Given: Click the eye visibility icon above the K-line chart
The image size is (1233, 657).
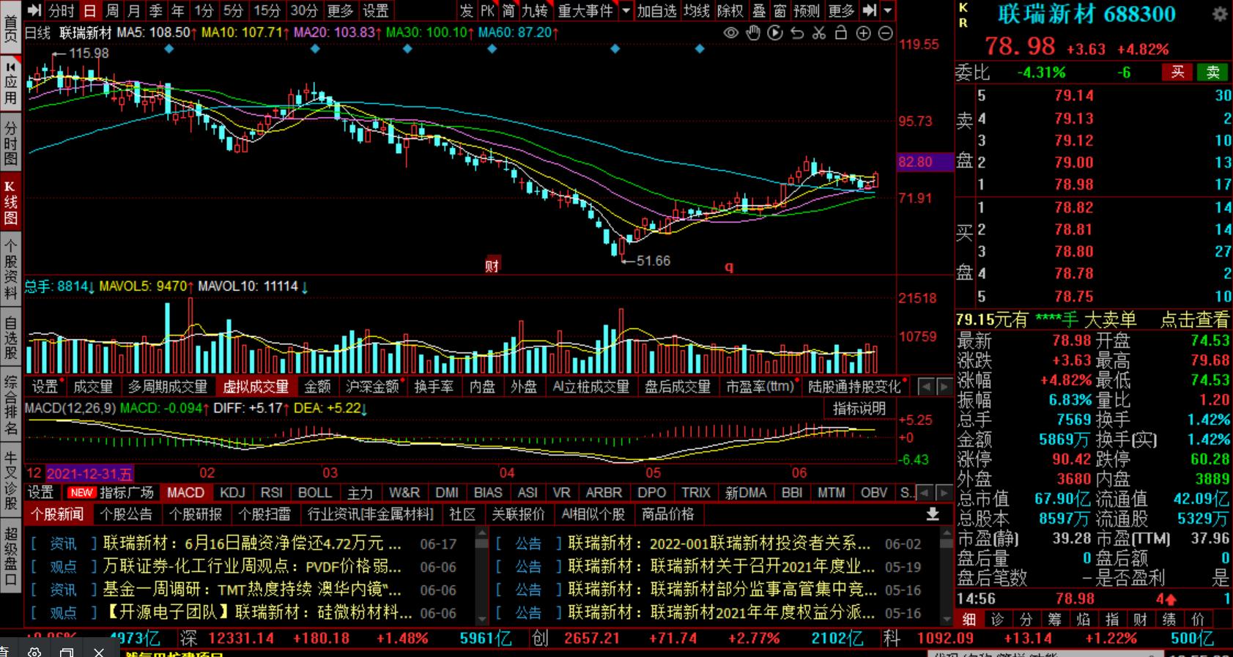Looking at the screenshot, I should point(730,33).
